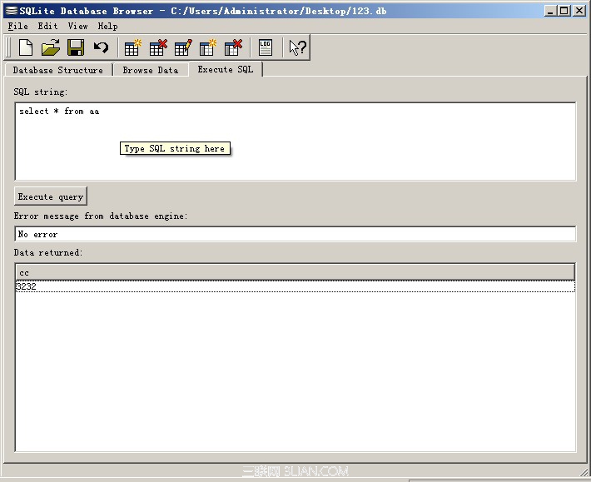
Task: Revert changes with the undo arrow icon
Action: pos(101,47)
